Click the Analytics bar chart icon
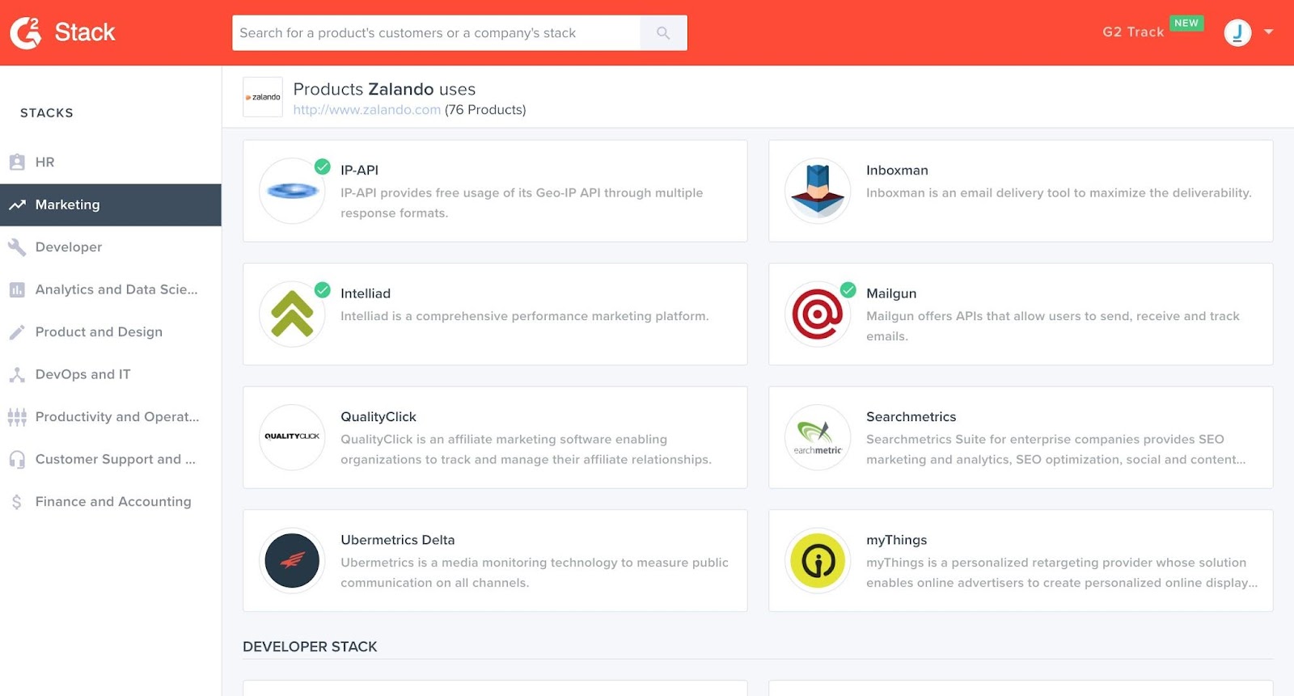This screenshot has width=1294, height=696. pyautogui.click(x=17, y=289)
